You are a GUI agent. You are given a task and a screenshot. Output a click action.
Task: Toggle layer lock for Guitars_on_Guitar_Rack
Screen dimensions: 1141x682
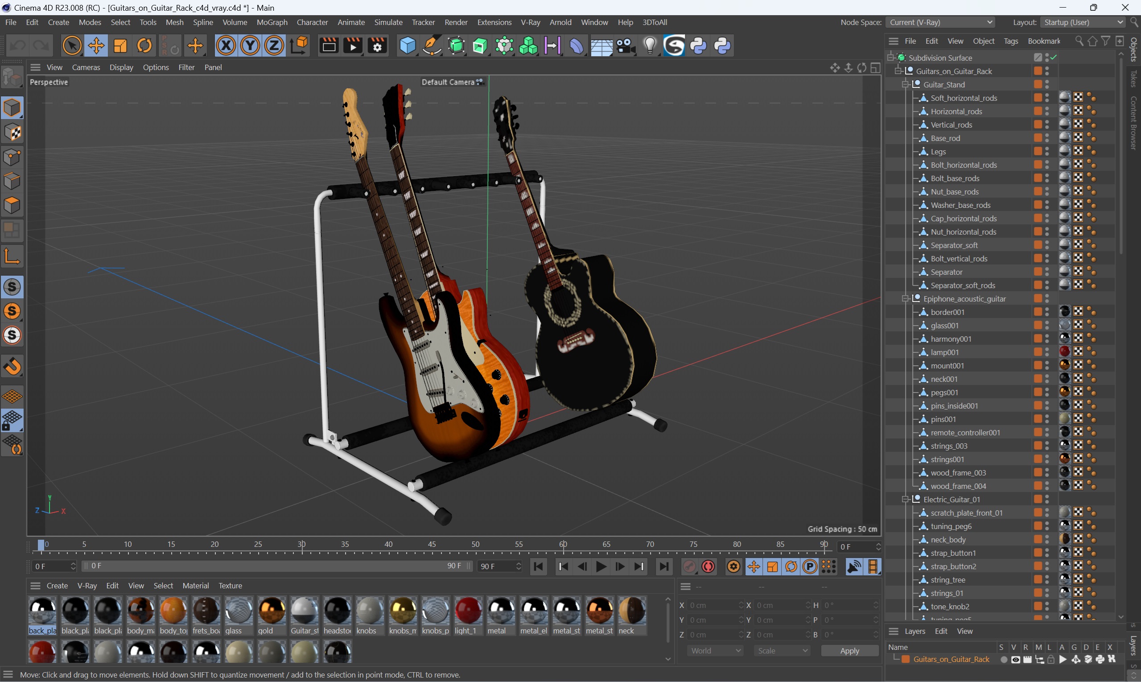[1051, 660]
